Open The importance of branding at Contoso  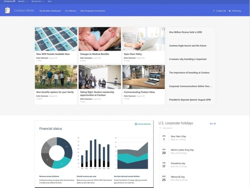coord(189,73)
